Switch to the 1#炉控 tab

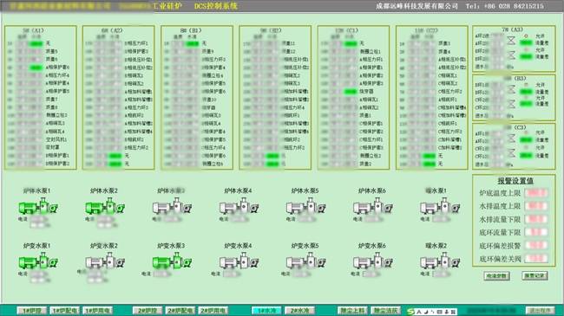31,311
